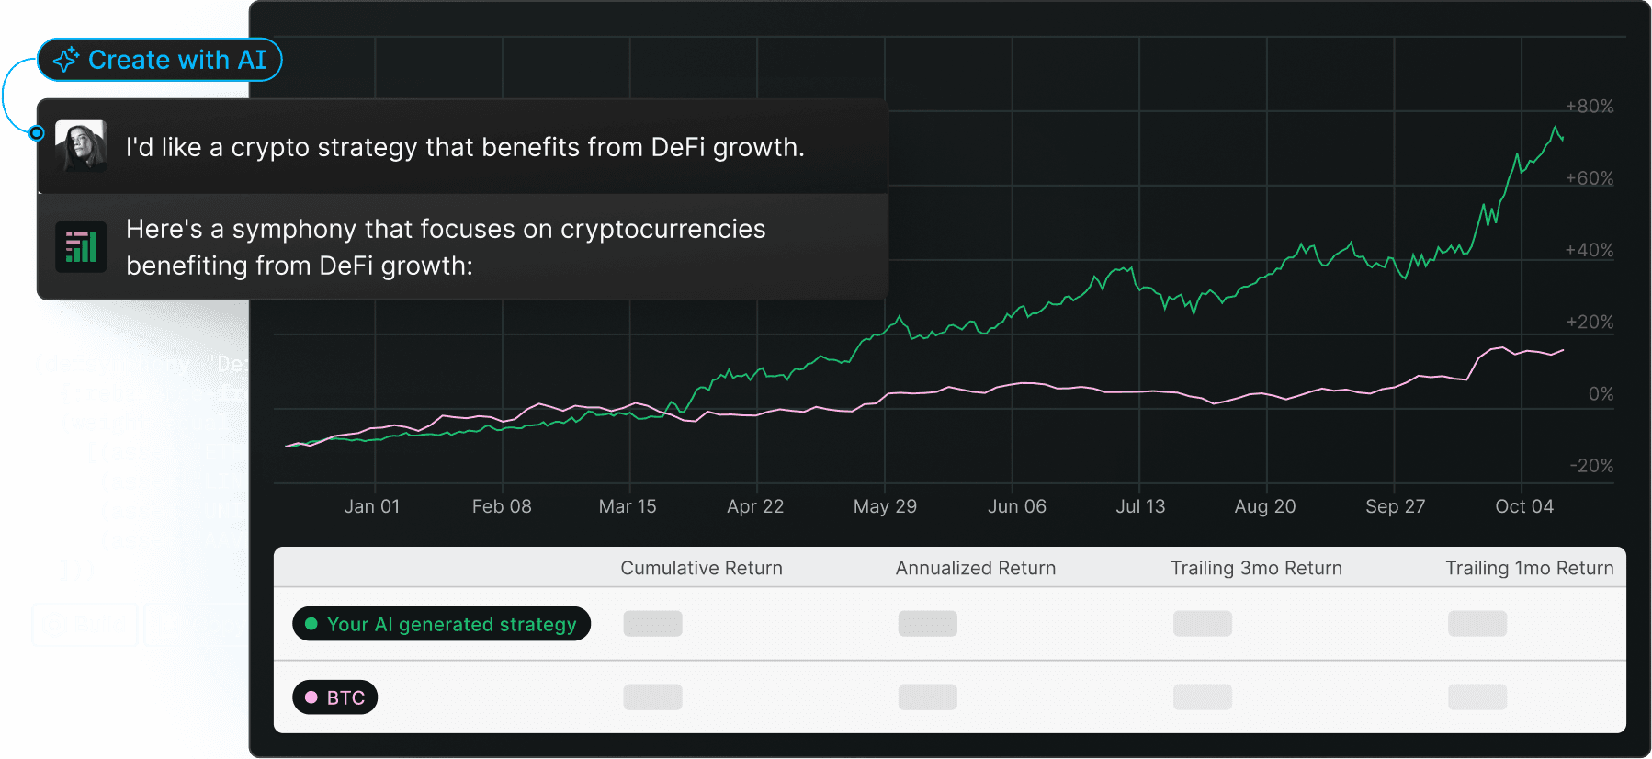Select the Cumulative Return column header
1652x759 pixels.
coord(701,568)
